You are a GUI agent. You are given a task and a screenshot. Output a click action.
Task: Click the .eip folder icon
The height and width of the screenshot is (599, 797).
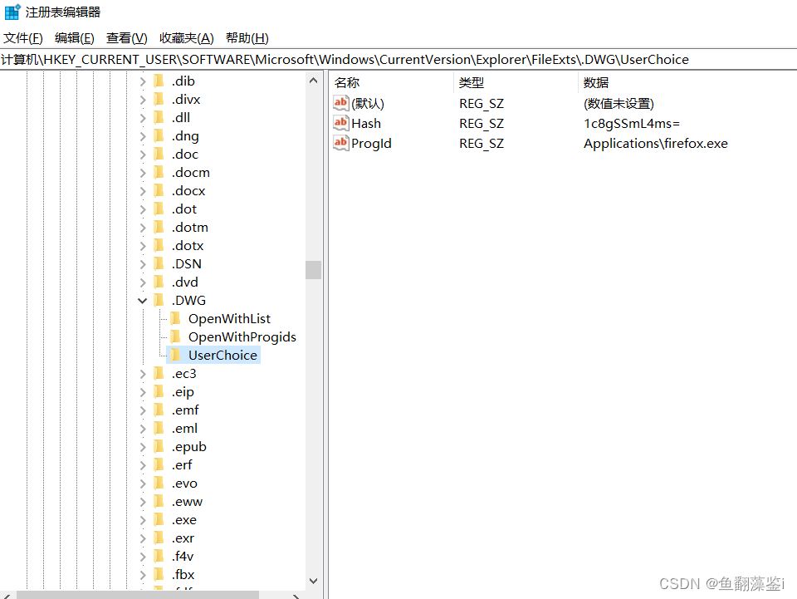point(159,392)
